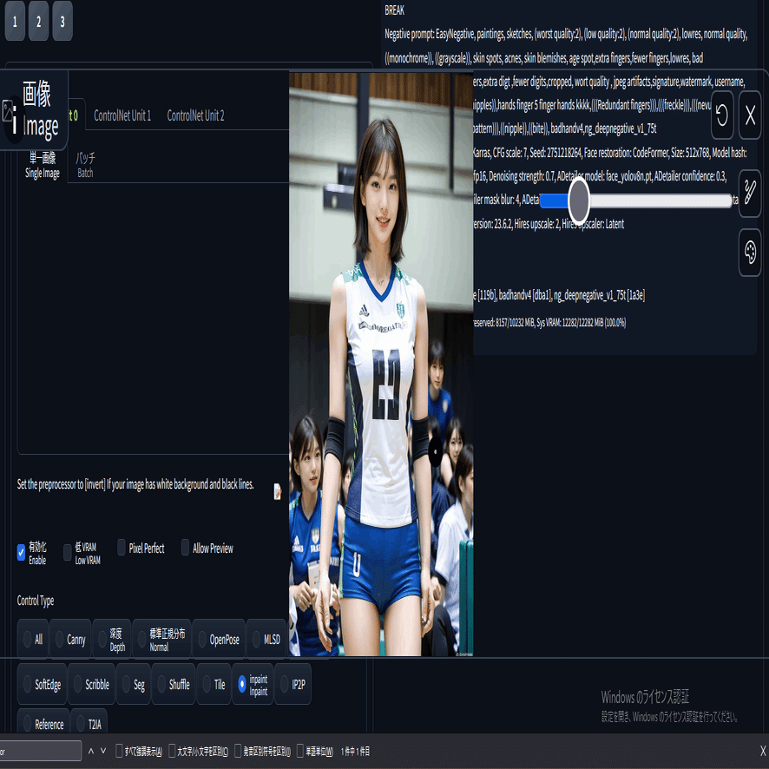Screen dimensions: 769x769
Task: Close the find bar with X
Action: 763,751
